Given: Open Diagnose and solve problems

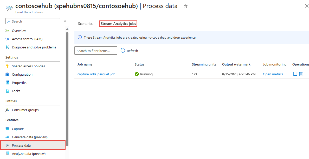Looking at the screenshot, I should click(x=34, y=47).
